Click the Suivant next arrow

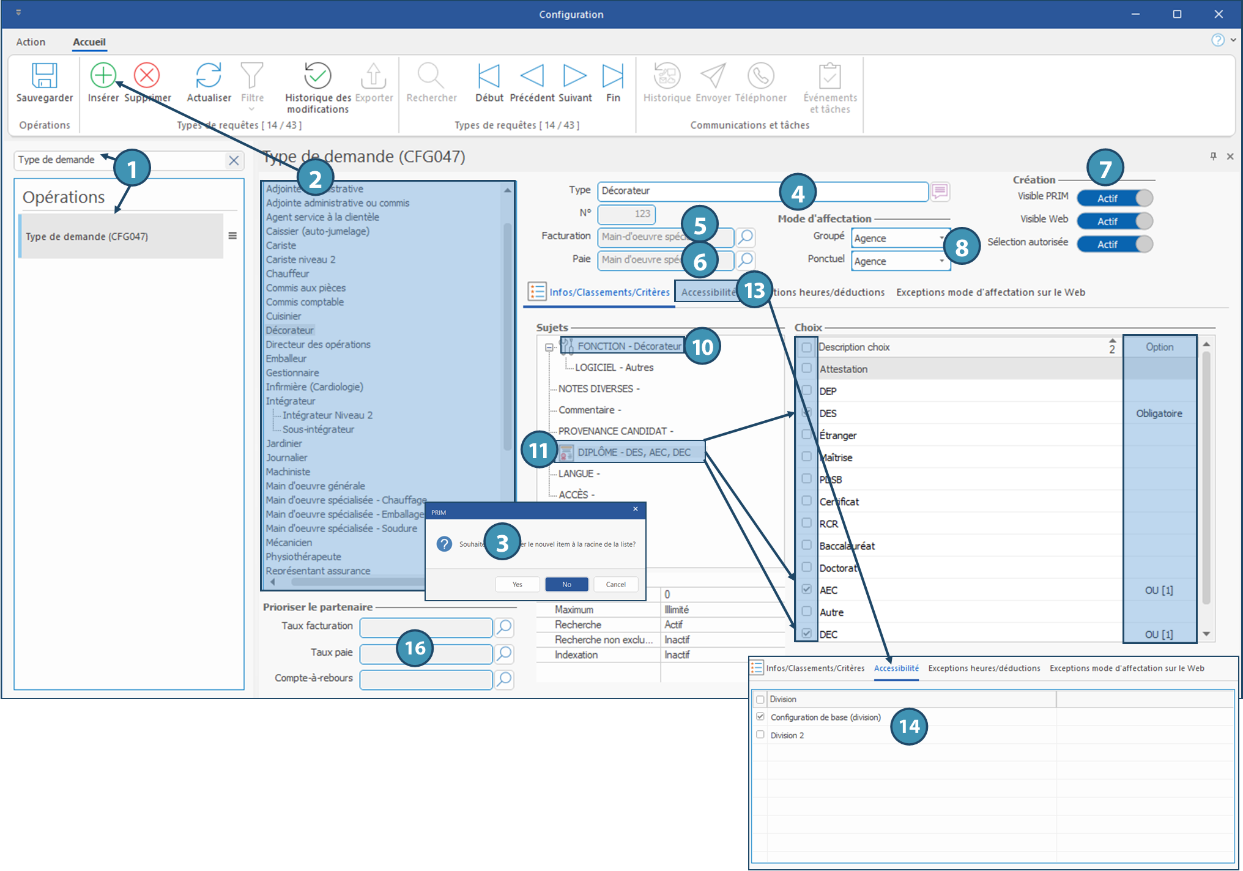click(x=574, y=76)
